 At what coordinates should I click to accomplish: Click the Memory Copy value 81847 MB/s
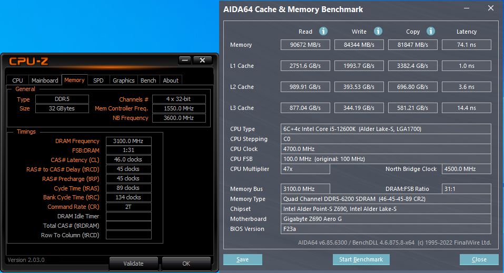point(413,45)
